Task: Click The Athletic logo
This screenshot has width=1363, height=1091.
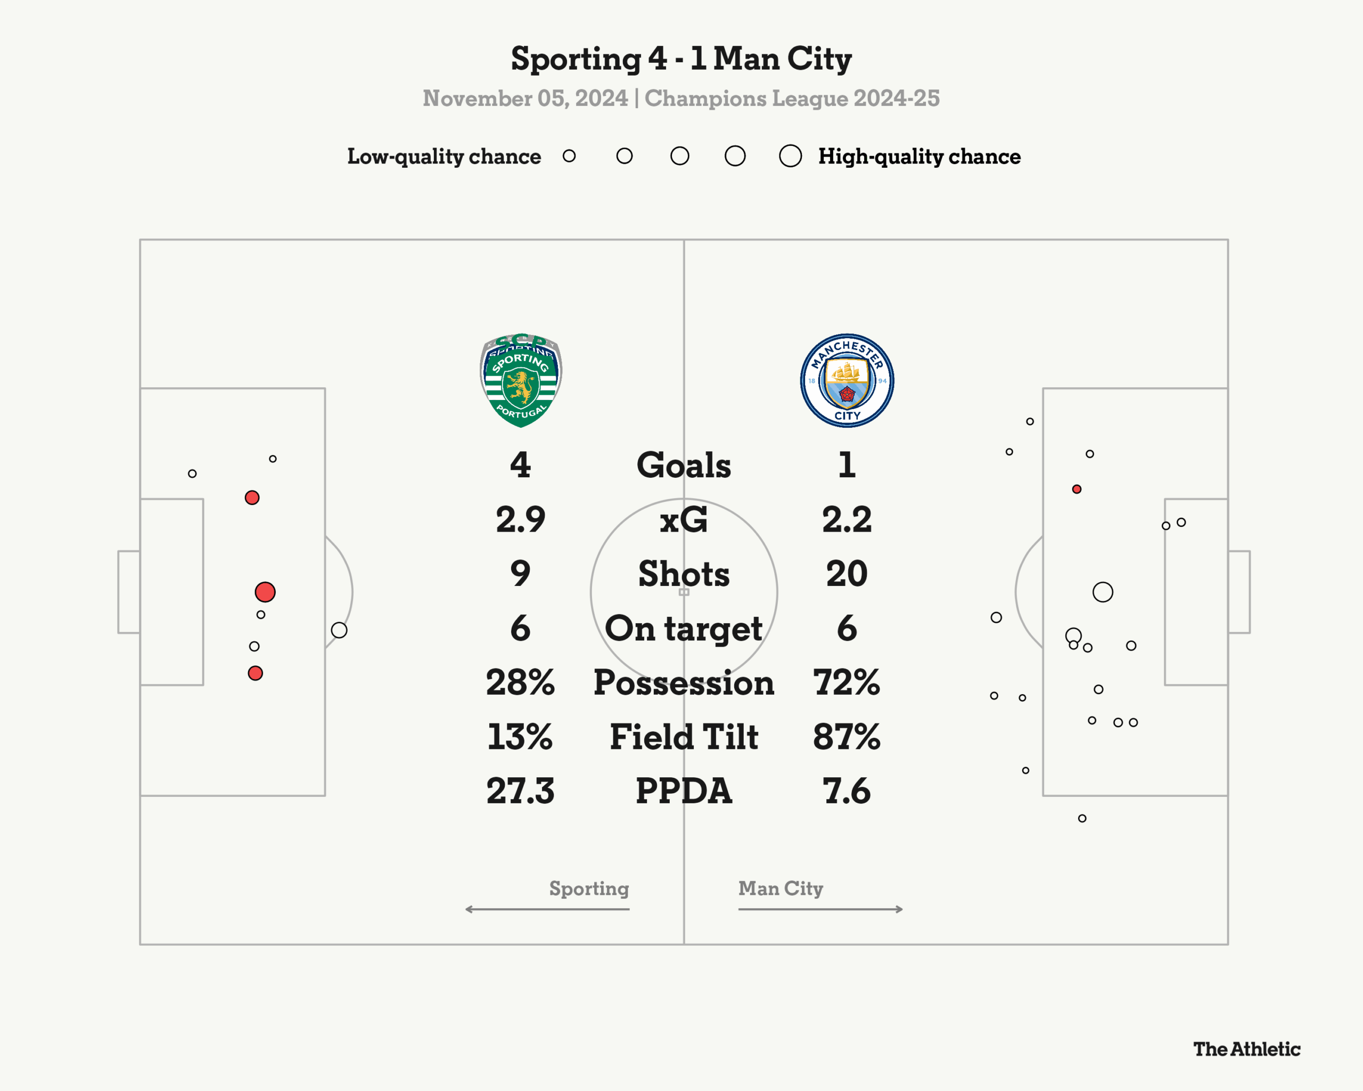Action: point(1247,1049)
